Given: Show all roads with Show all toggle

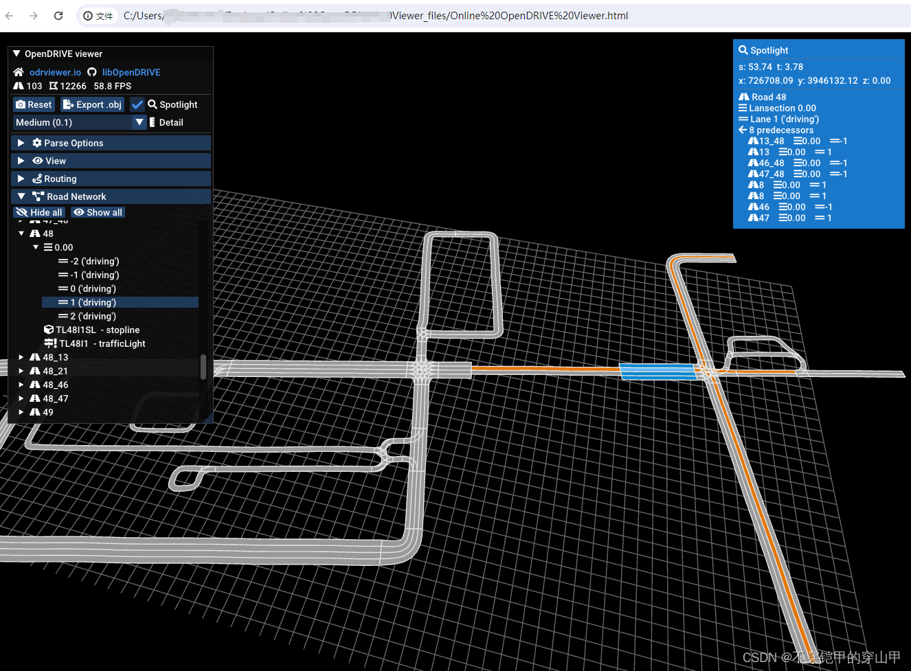Looking at the screenshot, I should point(98,212).
